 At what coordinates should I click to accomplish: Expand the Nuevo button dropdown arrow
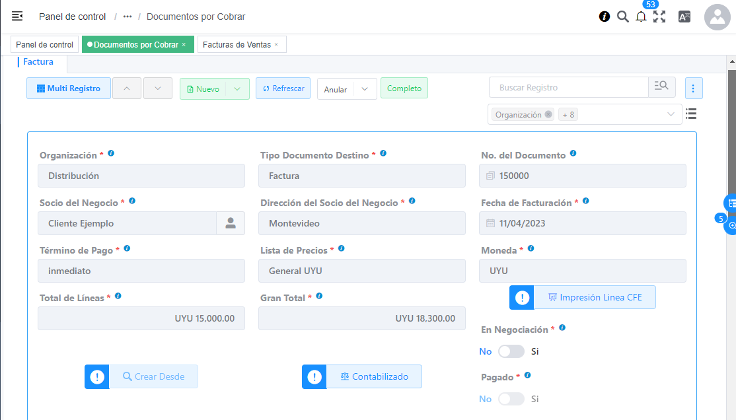(237, 89)
